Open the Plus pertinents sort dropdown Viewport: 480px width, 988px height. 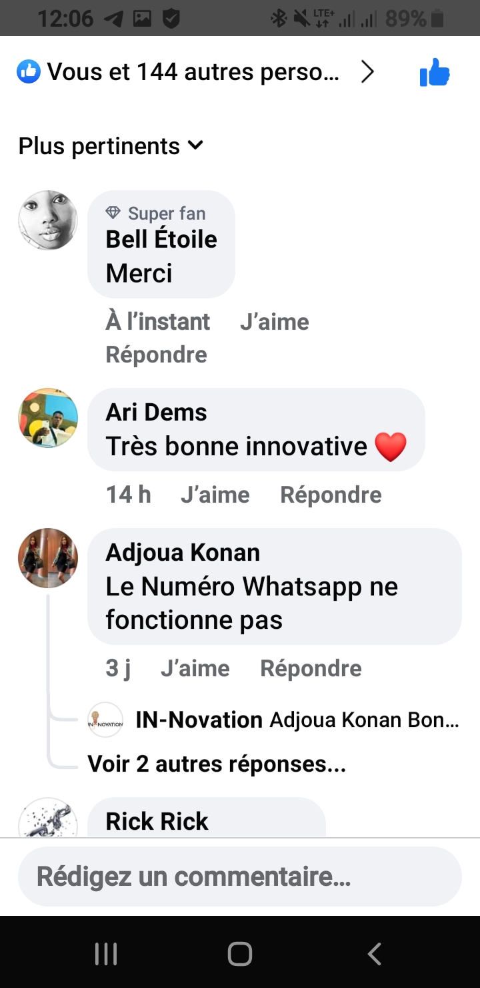[111, 146]
